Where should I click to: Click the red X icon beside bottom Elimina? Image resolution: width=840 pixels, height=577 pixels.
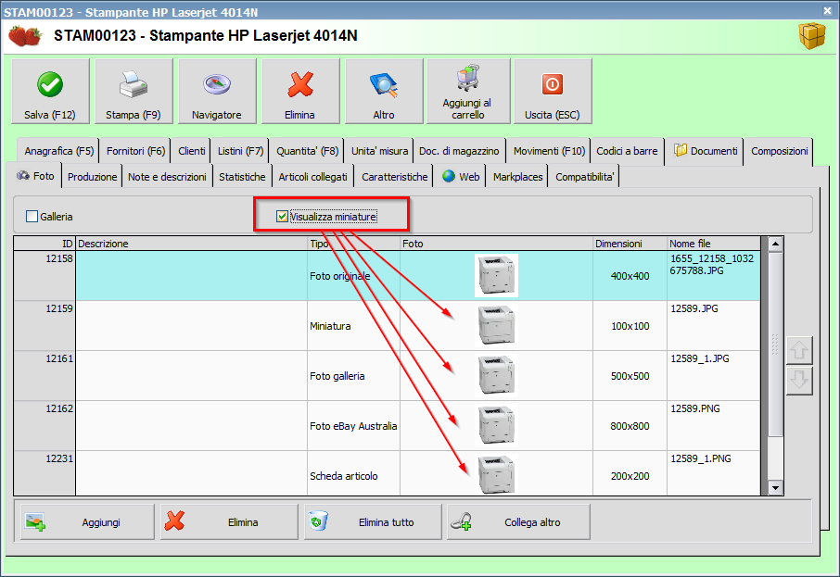pyautogui.click(x=174, y=521)
